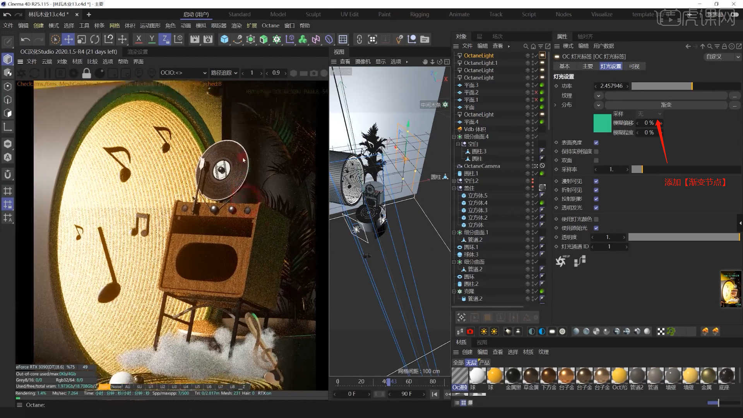The image size is (743, 418).
Task: Enable the 双面 checkbox
Action: click(596, 160)
